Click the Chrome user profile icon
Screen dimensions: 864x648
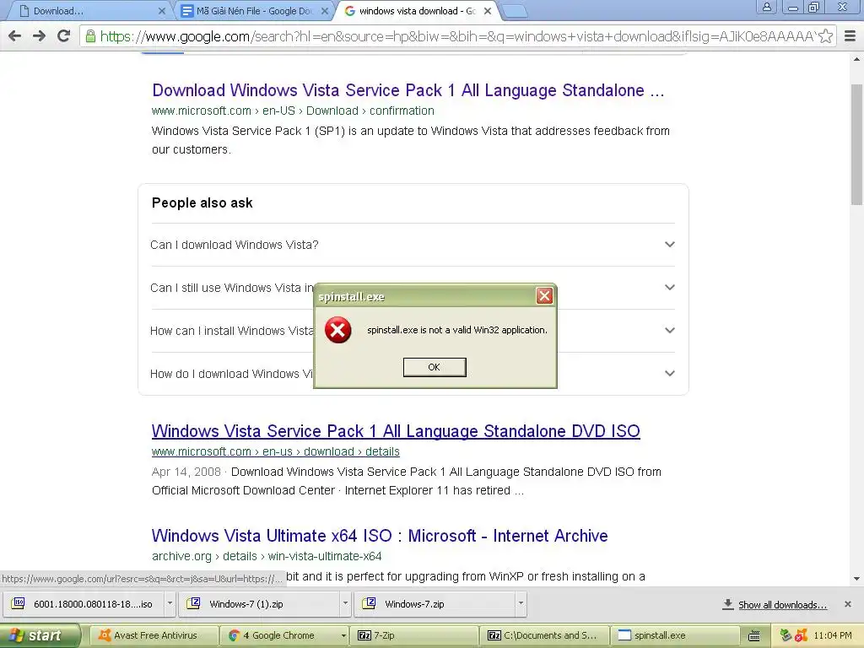tap(766, 7)
